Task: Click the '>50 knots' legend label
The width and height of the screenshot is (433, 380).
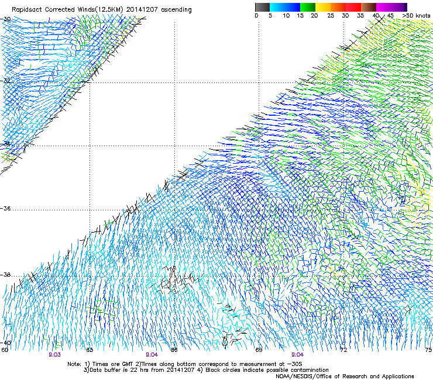Action: [x=416, y=16]
